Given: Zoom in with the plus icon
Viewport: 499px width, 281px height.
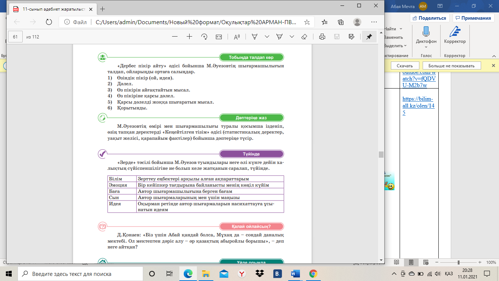Looking at the screenshot, I should coord(189,37).
